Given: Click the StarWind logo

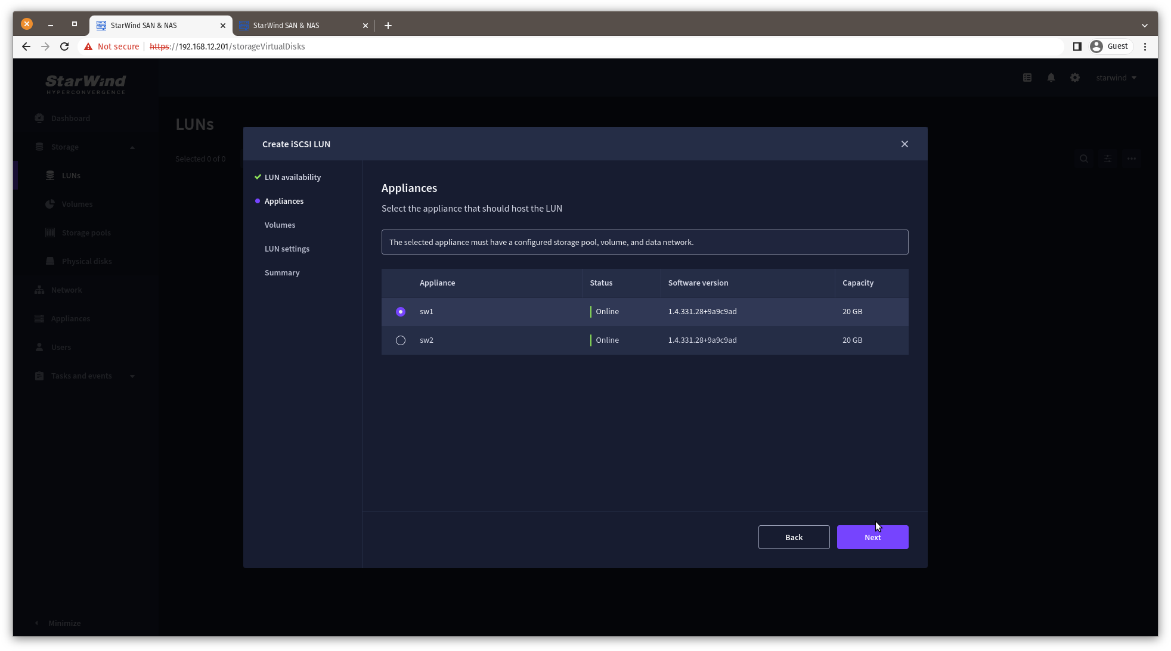Looking at the screenshot, I should (x=85, y=84).
